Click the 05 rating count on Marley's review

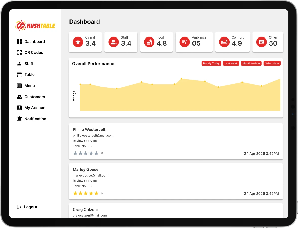[x=101, y=193]
